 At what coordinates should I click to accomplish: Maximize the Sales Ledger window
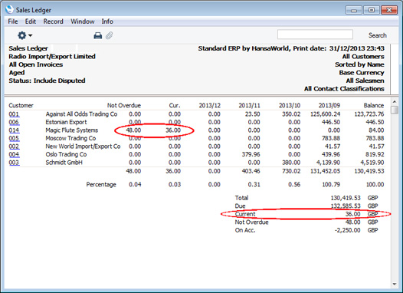coord(372,10)
